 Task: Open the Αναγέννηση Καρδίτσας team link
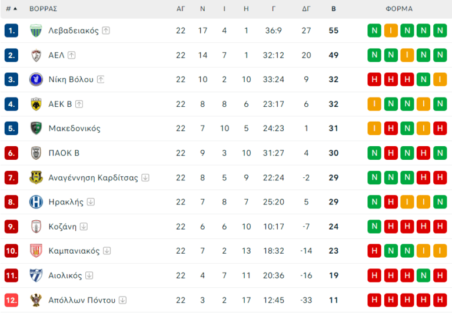93,177
